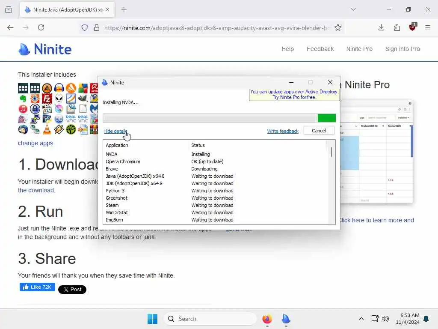Click Sign into Pro

click(x=402, y=49)
